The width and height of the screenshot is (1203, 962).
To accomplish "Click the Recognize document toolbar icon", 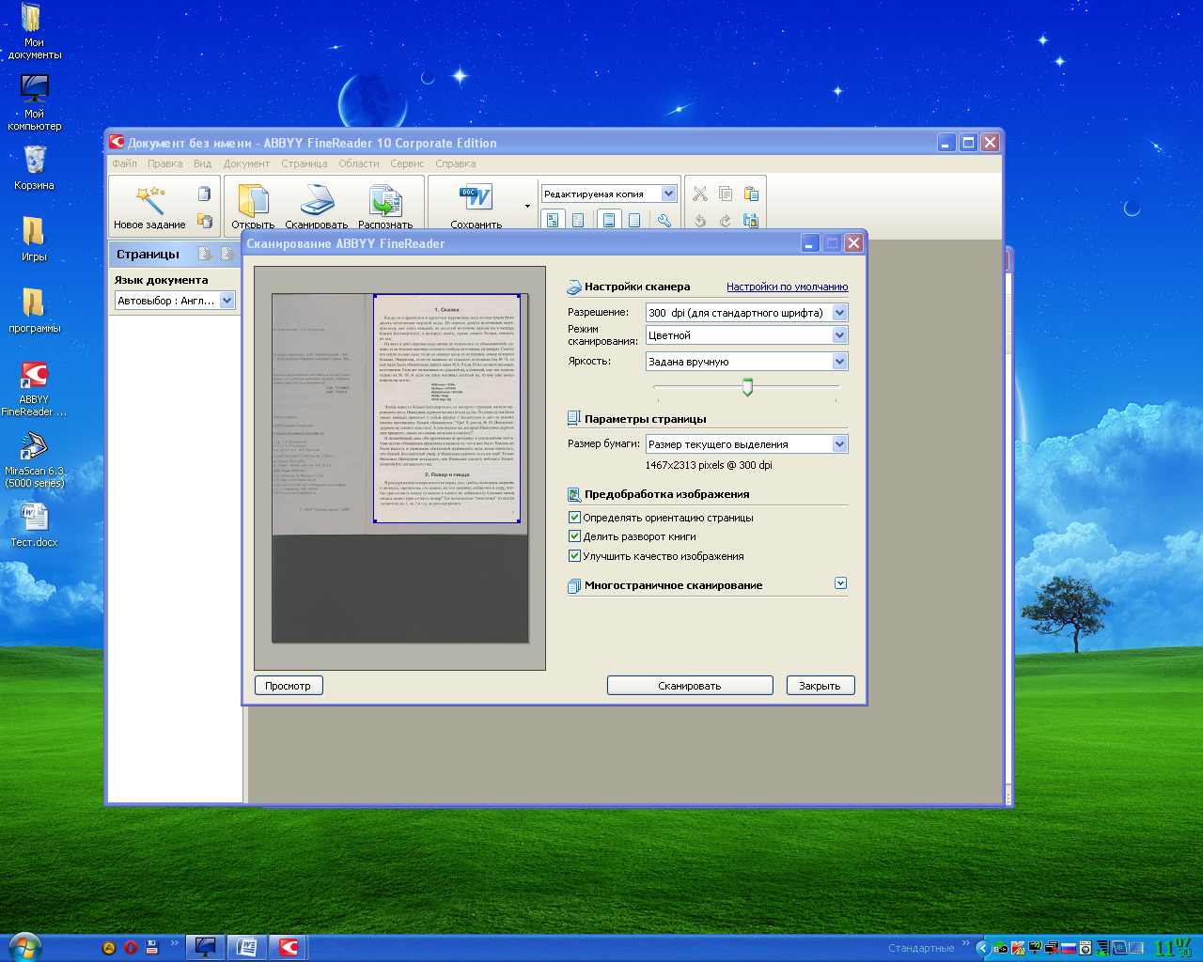I will [385, 200].
